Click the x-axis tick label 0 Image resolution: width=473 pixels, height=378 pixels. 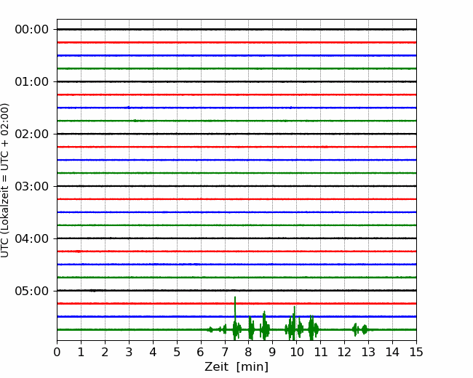coord(57,352)
